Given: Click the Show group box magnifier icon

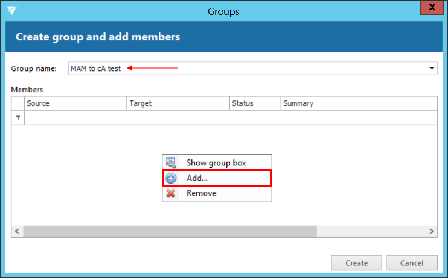Looking at the screenshot, I should 171,163.
